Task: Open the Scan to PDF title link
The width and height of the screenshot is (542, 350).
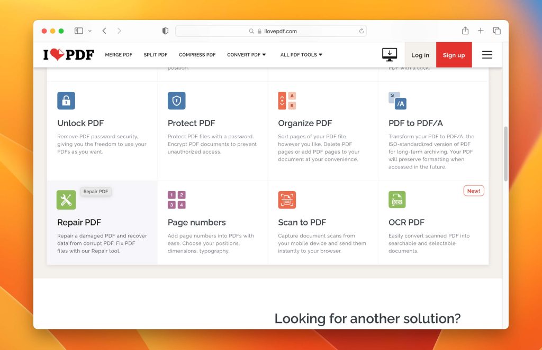Action: click(302, 222)
